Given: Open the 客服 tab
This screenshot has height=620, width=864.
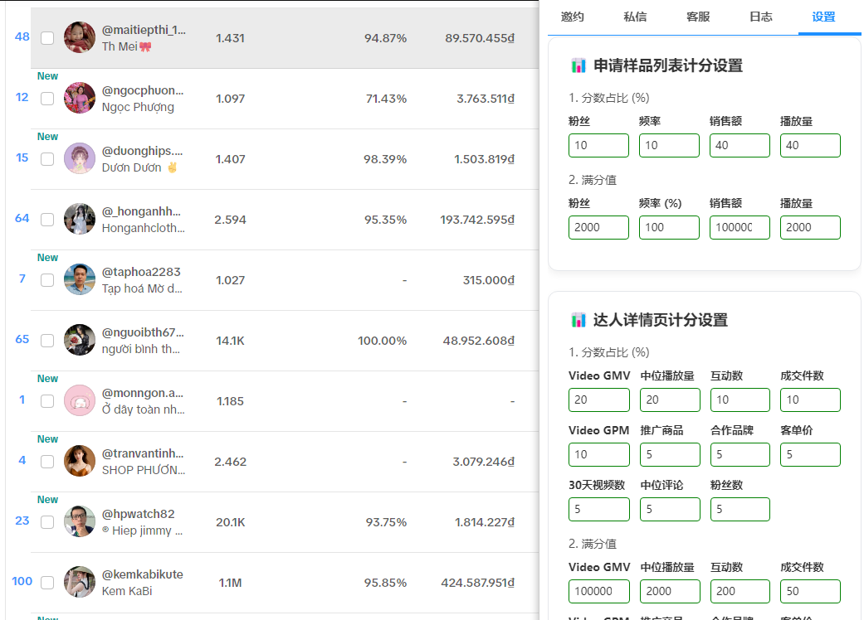Looking at the screenshot, I should (698, 17).
